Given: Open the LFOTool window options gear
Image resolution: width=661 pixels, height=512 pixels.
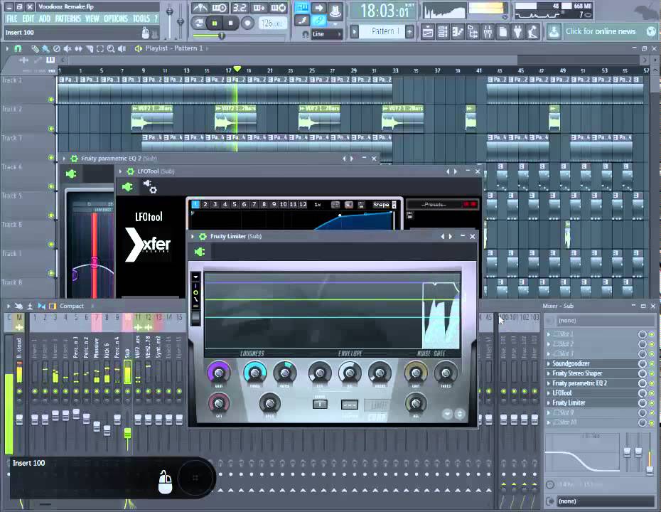Looking at the screenshot, I should pyautogui.click(x=130, y=171).
